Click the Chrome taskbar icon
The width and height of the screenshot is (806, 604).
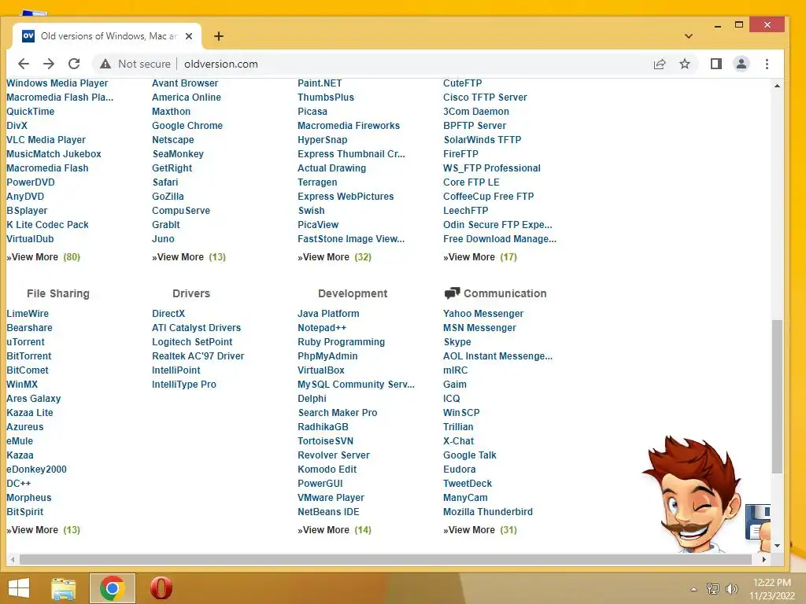pyautogui.click(x=112, y=588)
